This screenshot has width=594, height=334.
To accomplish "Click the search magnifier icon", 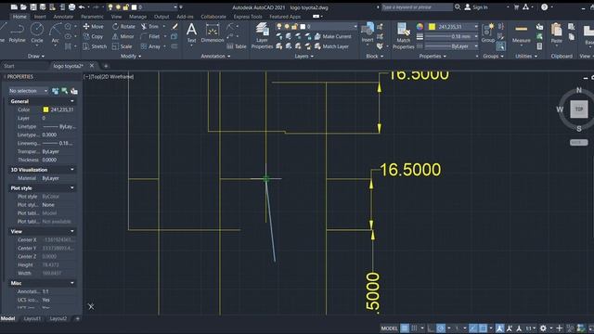I will [458, 6].
